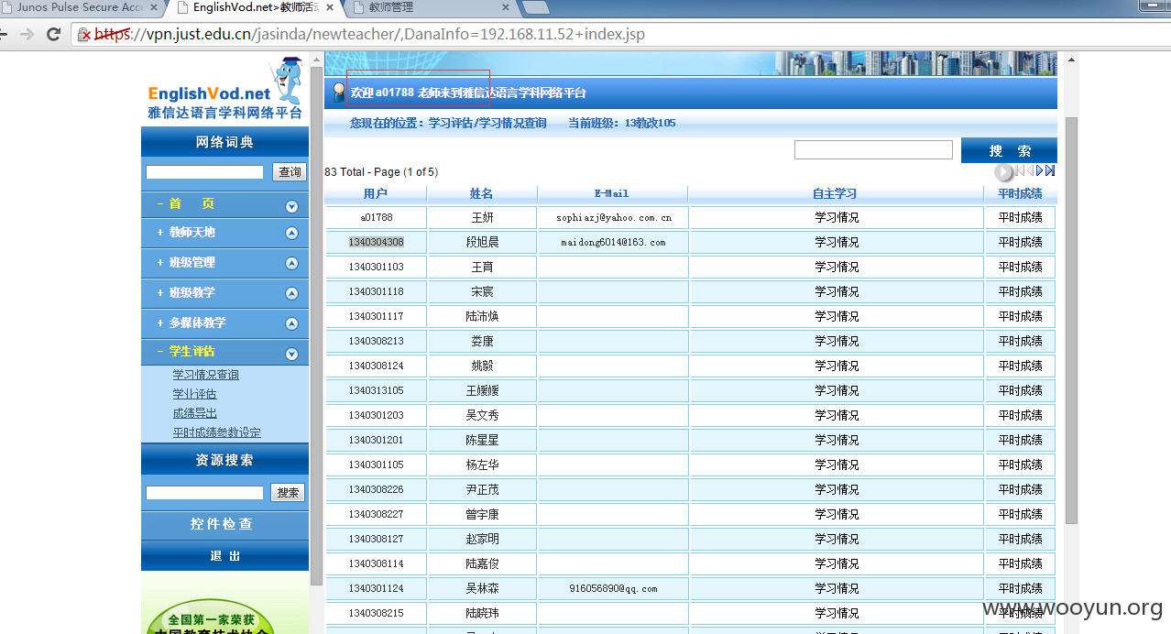
Task: Open 学习情况 for 段旭晨
Action: click(837, 243)
